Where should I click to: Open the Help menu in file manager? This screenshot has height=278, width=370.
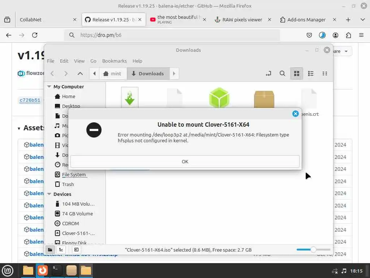[x=137, y=61]
